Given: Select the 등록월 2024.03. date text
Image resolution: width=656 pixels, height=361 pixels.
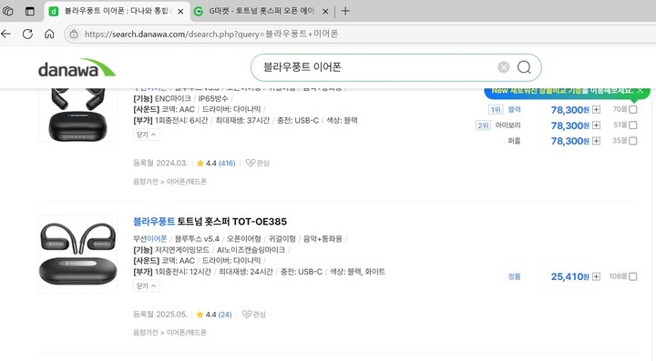Looking at the screenshot, I should pyautogui.click(x=159, y=163).
